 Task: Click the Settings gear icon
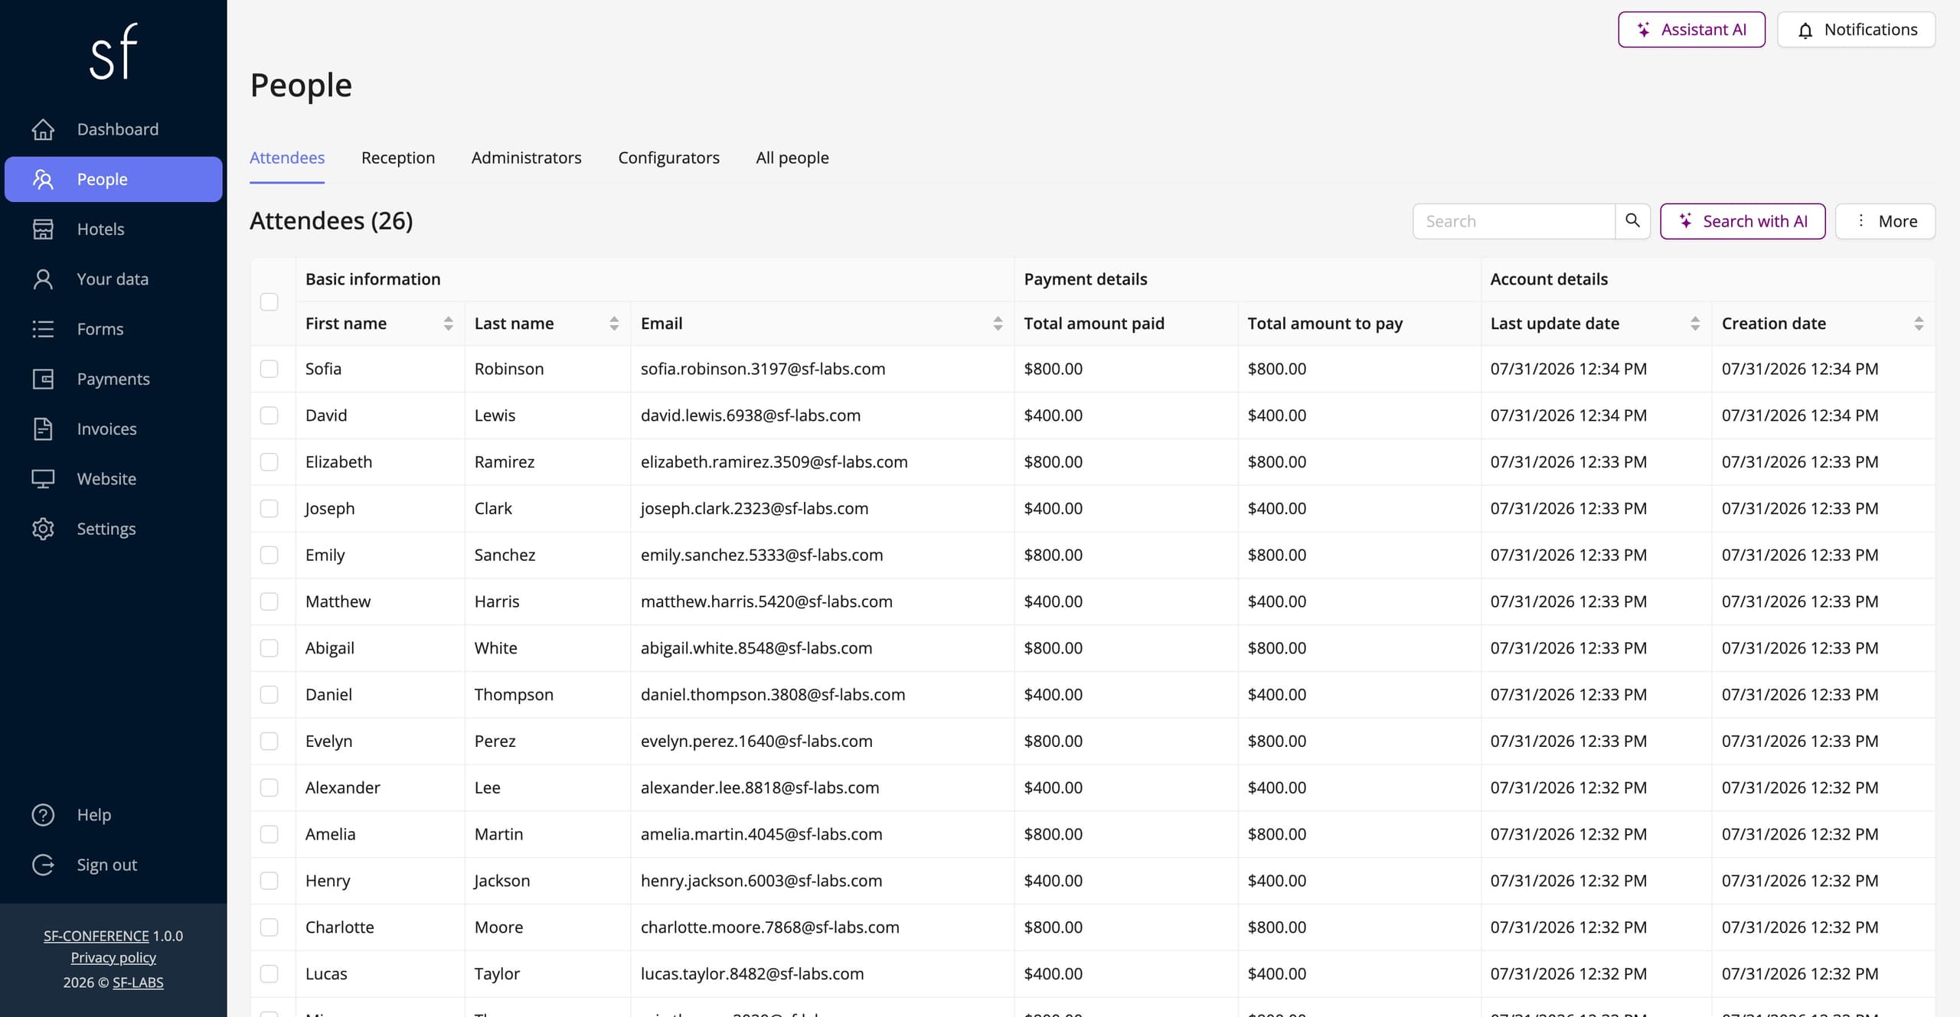coord(43,529)
